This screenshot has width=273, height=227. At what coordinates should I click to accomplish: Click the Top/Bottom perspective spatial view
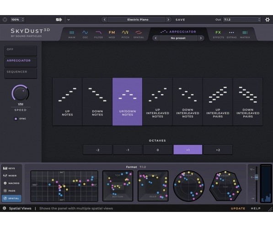click(118, 186)
